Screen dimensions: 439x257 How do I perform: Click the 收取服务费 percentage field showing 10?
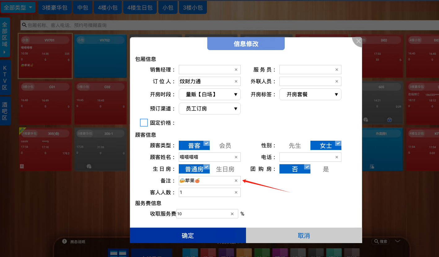tap(207, 214)
